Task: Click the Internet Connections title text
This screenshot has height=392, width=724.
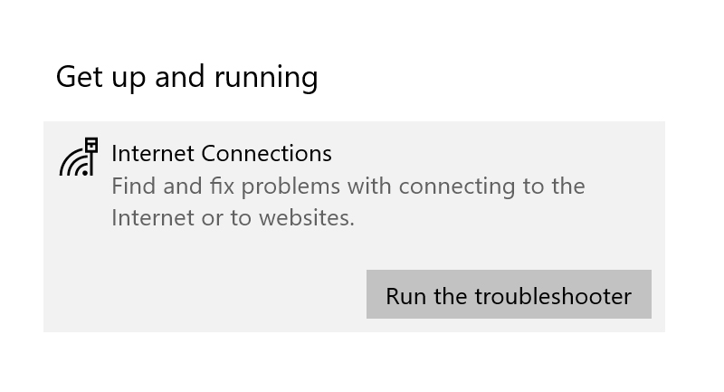Action: point(221,153)
